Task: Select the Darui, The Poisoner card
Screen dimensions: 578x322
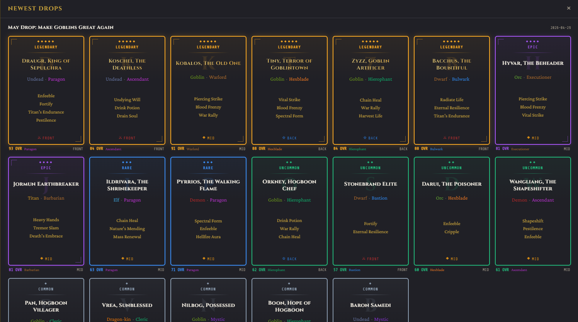Action: [452, 211]
